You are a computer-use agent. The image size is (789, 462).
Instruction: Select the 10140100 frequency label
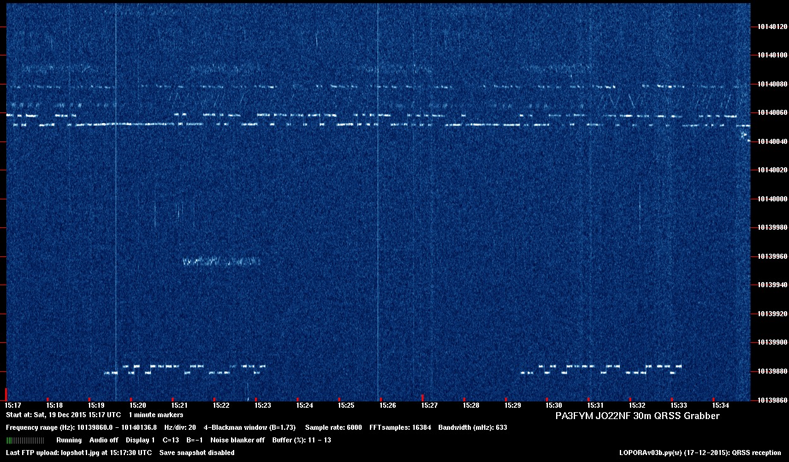pos(772,55)
